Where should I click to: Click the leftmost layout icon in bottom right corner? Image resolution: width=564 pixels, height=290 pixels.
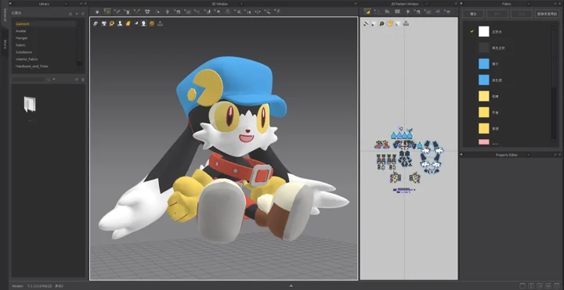(522, 285)
